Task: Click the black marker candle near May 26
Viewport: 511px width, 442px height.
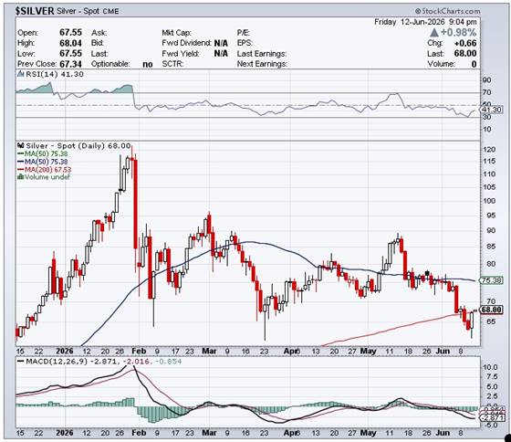Action: tap(427, 273)
